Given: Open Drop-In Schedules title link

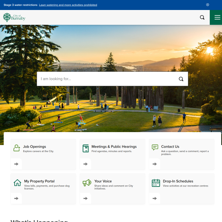Looking at the screenshot, I should 178,181.
